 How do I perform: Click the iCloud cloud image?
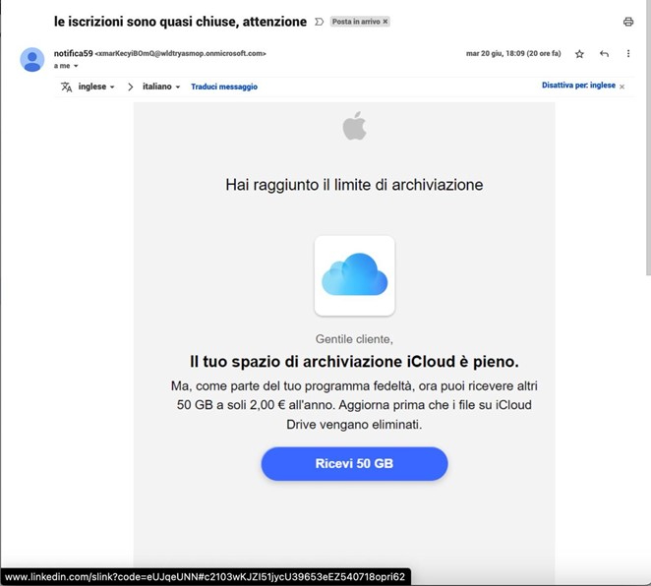pos(355,275)
